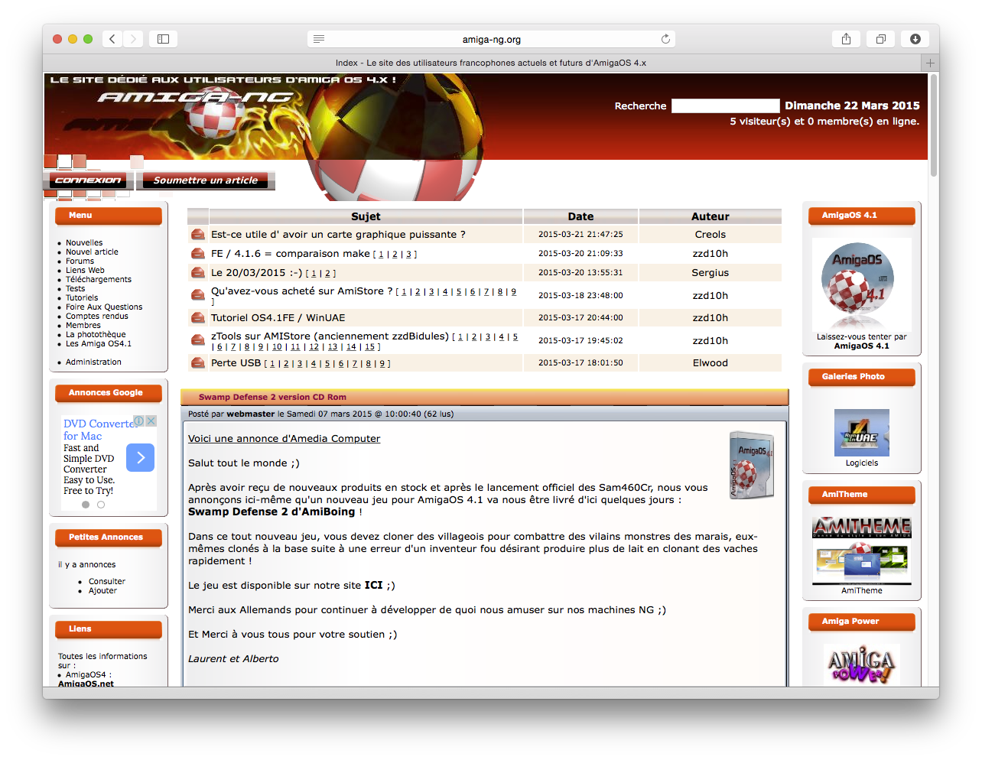Click folder icon of AmiStore purchase topic
Viewport: 982px width, 760px height.
(x=198, y=295)
